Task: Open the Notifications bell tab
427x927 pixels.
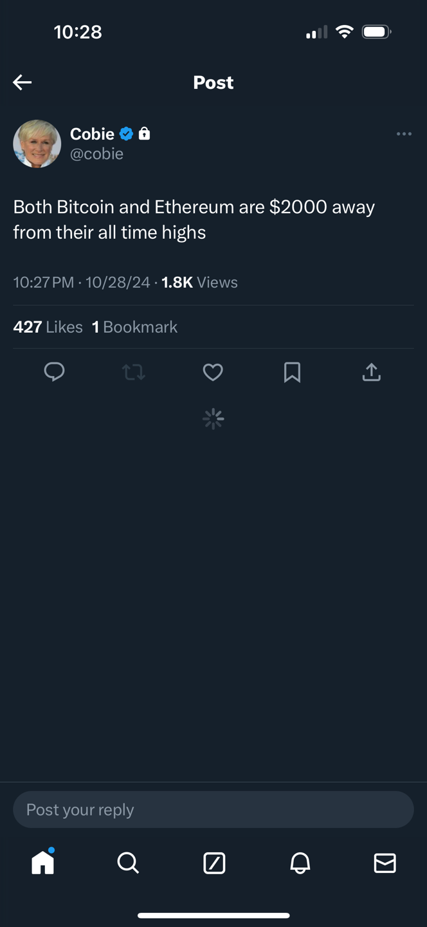Action: click(x=300, y=863)
